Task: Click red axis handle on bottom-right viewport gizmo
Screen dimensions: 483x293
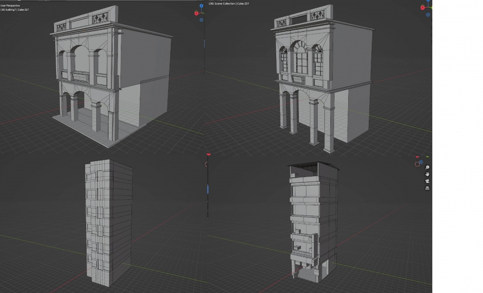Action: point(417,157)
